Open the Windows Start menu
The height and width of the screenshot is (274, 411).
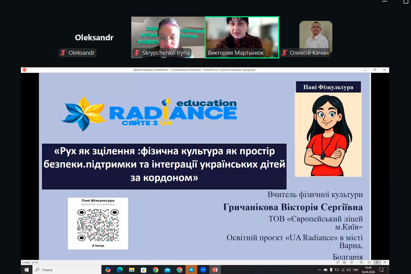pyautogui.click(x=26, y=269)
